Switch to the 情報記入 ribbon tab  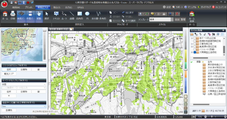tap(43, 7)
